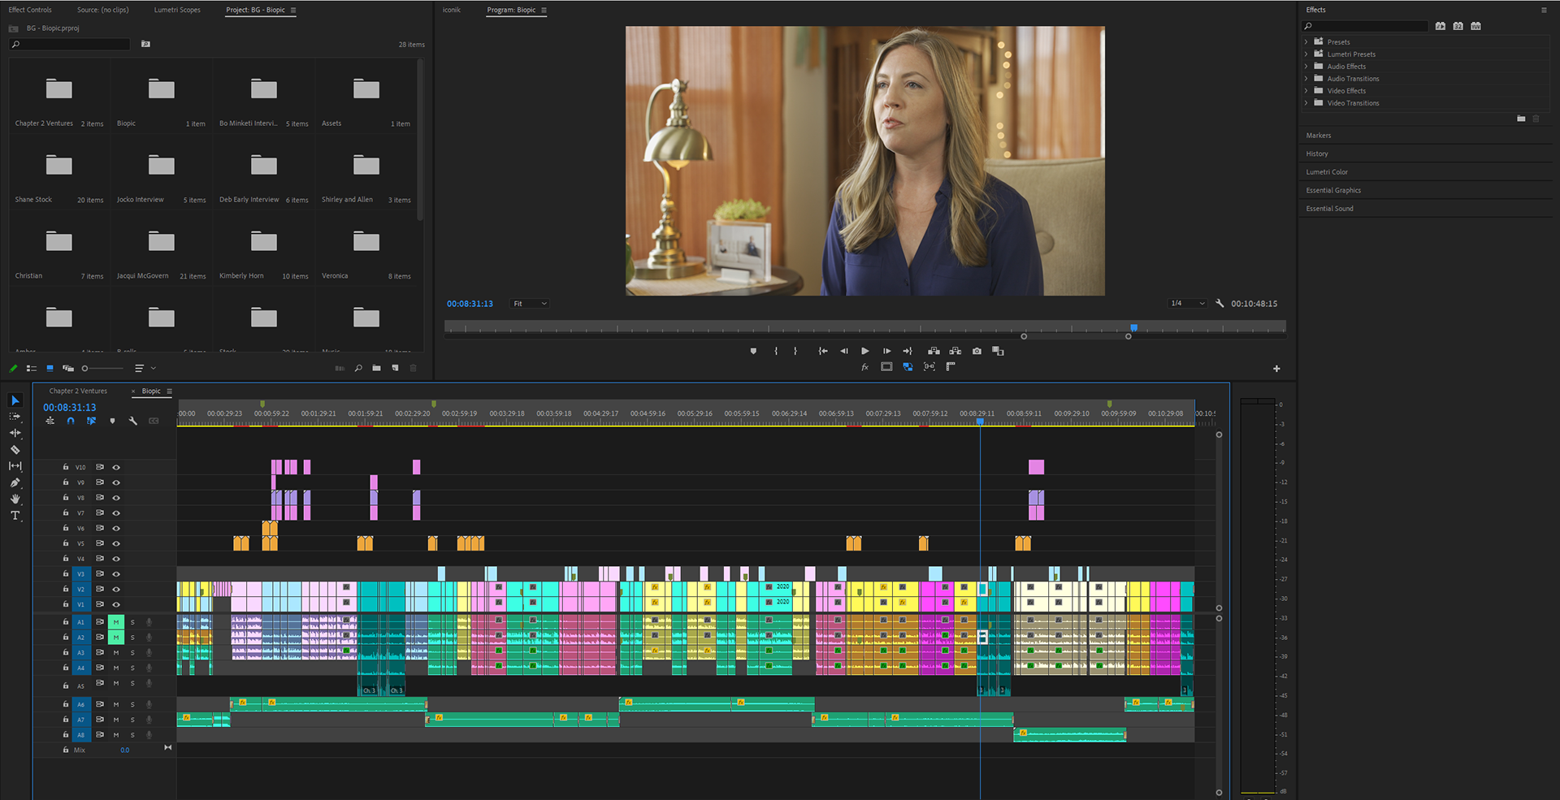The image size is (1560, 800).
Task: Select the Hand tool
Action: click(x=15, y=499)
